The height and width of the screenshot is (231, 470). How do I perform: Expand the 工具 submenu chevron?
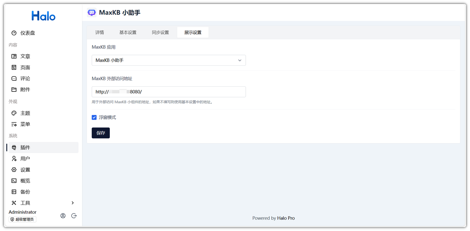tap(72, 203)
